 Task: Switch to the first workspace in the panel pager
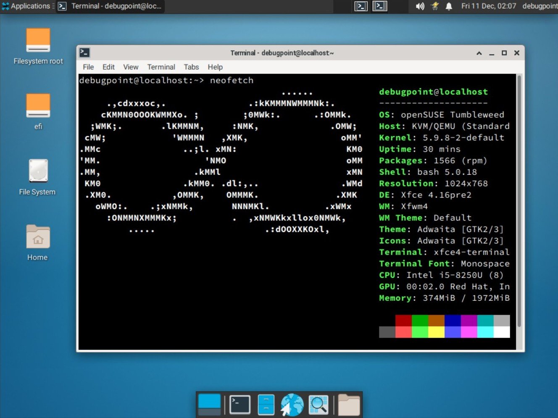click(x=361, y=6)
